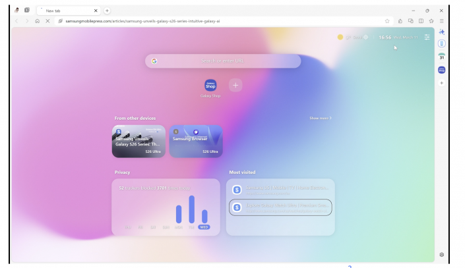Click the home icon in navigation bar
Image resolution: width=465 pixels, height=268 pixels.
[38, 21]
